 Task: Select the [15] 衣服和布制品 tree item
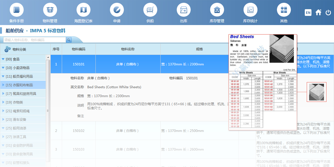click(x=23, y=85)
